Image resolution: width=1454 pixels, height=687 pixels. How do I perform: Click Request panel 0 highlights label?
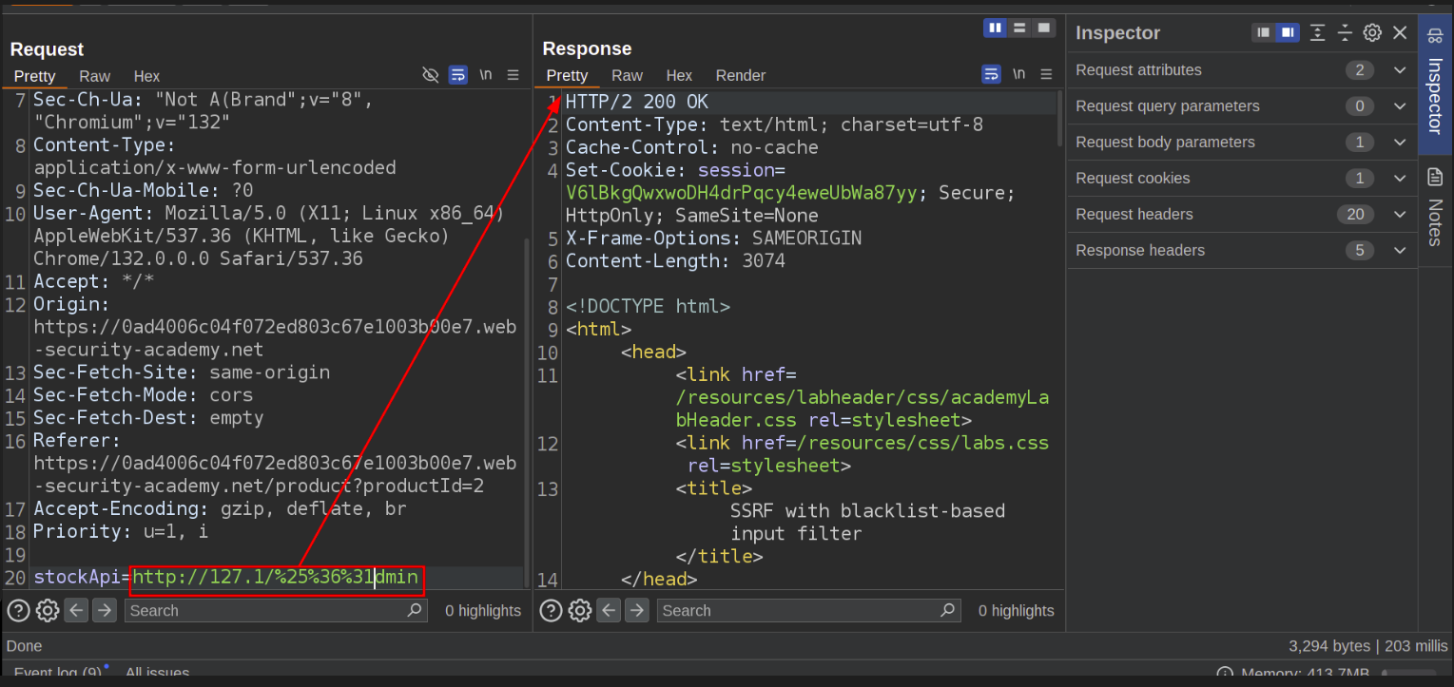[483, 611]
